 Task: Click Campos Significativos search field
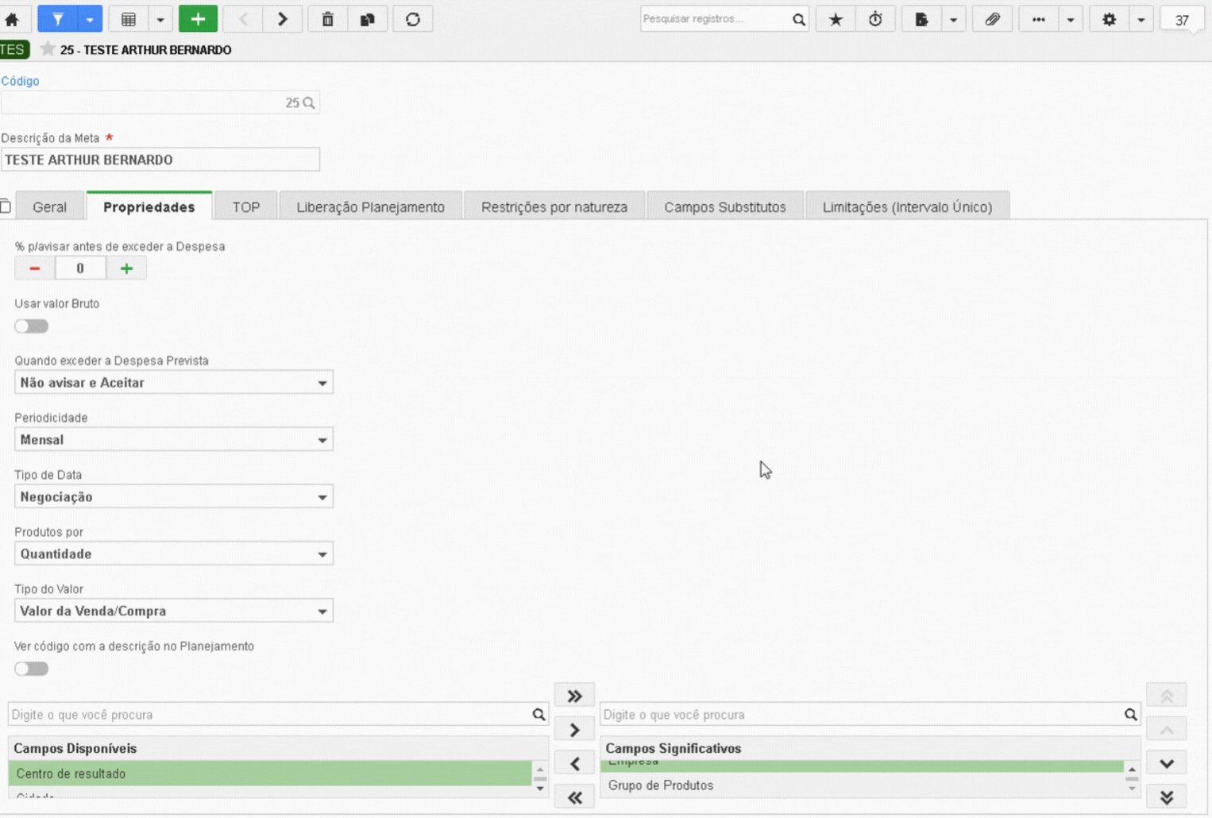coord(862,715)
